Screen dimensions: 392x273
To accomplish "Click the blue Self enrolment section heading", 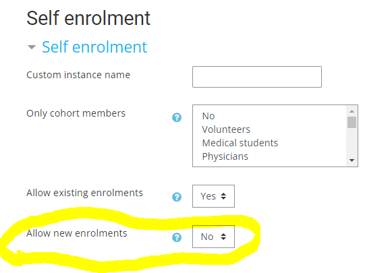I will coord(94,47).
